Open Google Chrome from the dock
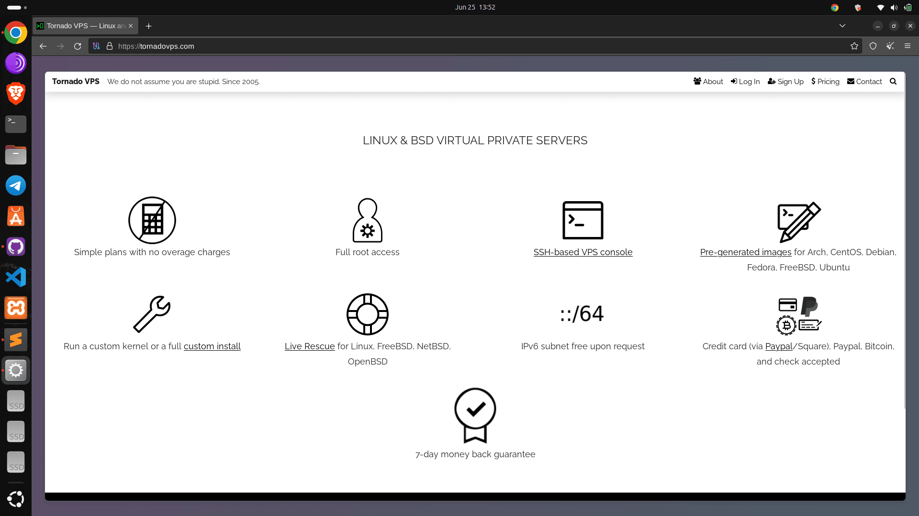 coord(16,32)
